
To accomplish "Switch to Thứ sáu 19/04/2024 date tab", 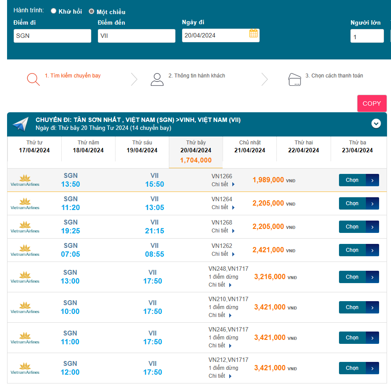I will click(x=142, y=147).
